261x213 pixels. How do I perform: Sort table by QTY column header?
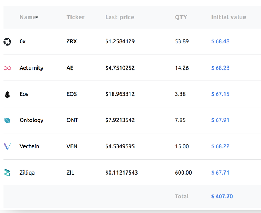pos(181,17)
